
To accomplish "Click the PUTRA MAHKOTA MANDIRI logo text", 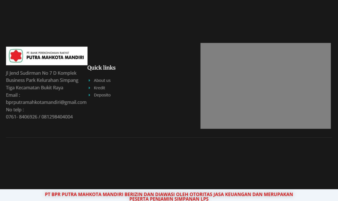I will click(55, 58).
